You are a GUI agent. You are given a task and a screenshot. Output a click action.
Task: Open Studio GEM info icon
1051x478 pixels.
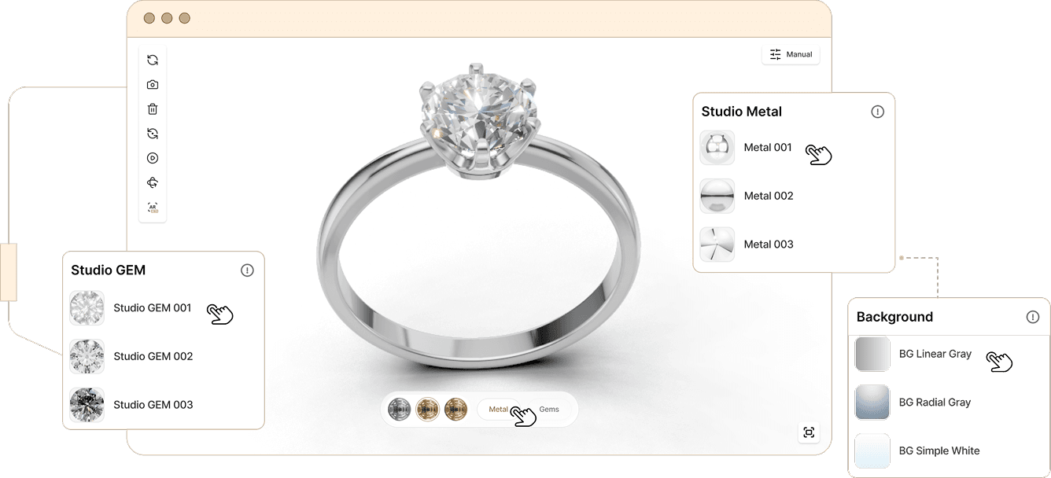pyautogui.click(x=247, y=270)
